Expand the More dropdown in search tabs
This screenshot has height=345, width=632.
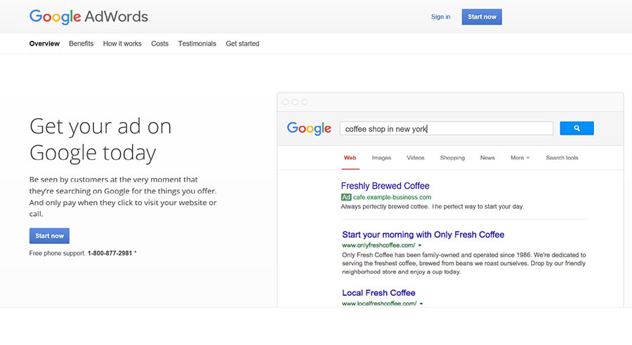point(520,158)
